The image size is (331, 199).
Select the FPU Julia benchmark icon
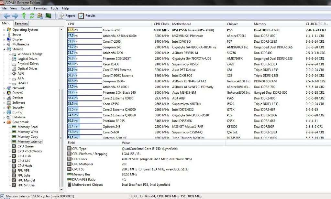click(x=14, y=175)
